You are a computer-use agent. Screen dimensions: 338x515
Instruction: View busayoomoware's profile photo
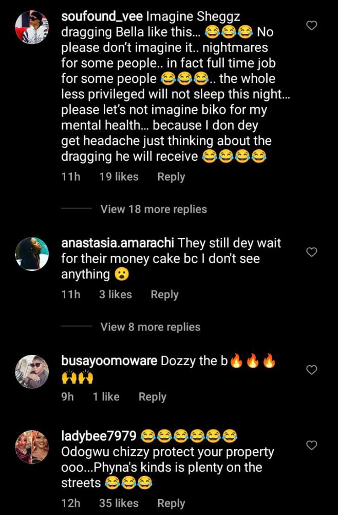point(32,371)
